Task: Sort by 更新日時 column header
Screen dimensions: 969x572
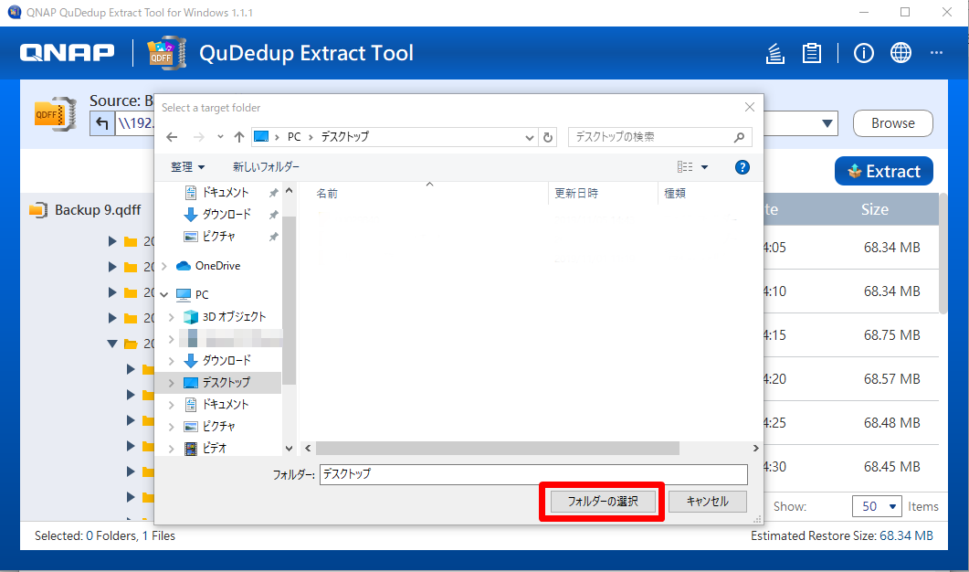Action: [576, 194]
